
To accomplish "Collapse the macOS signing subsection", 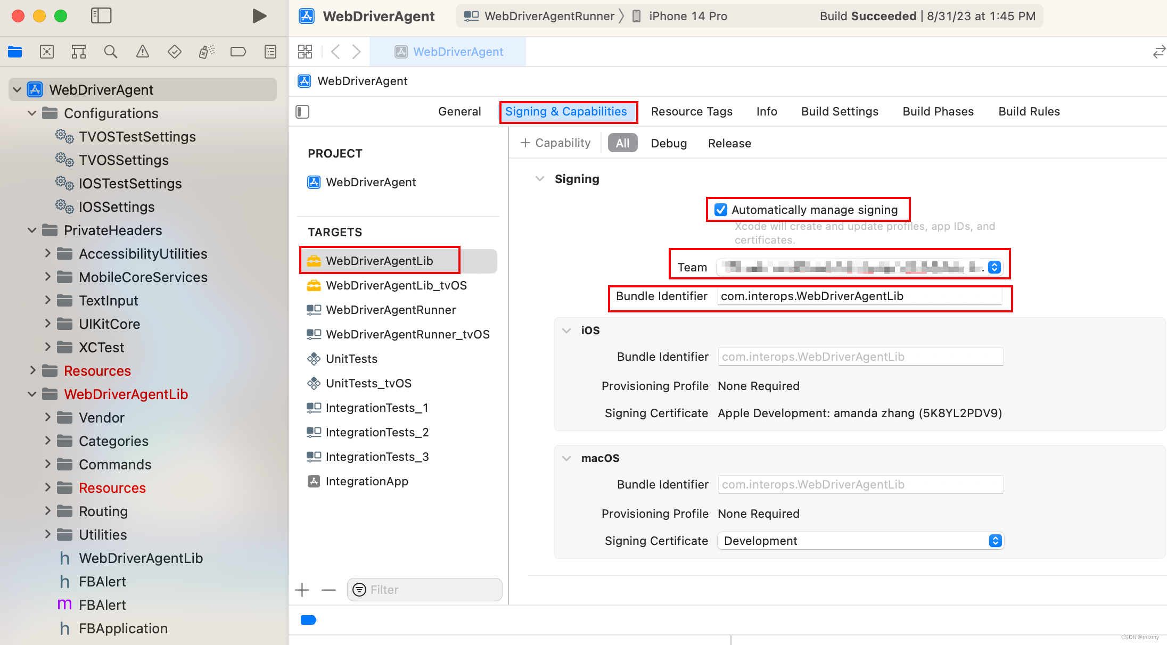I will point(566,458).
